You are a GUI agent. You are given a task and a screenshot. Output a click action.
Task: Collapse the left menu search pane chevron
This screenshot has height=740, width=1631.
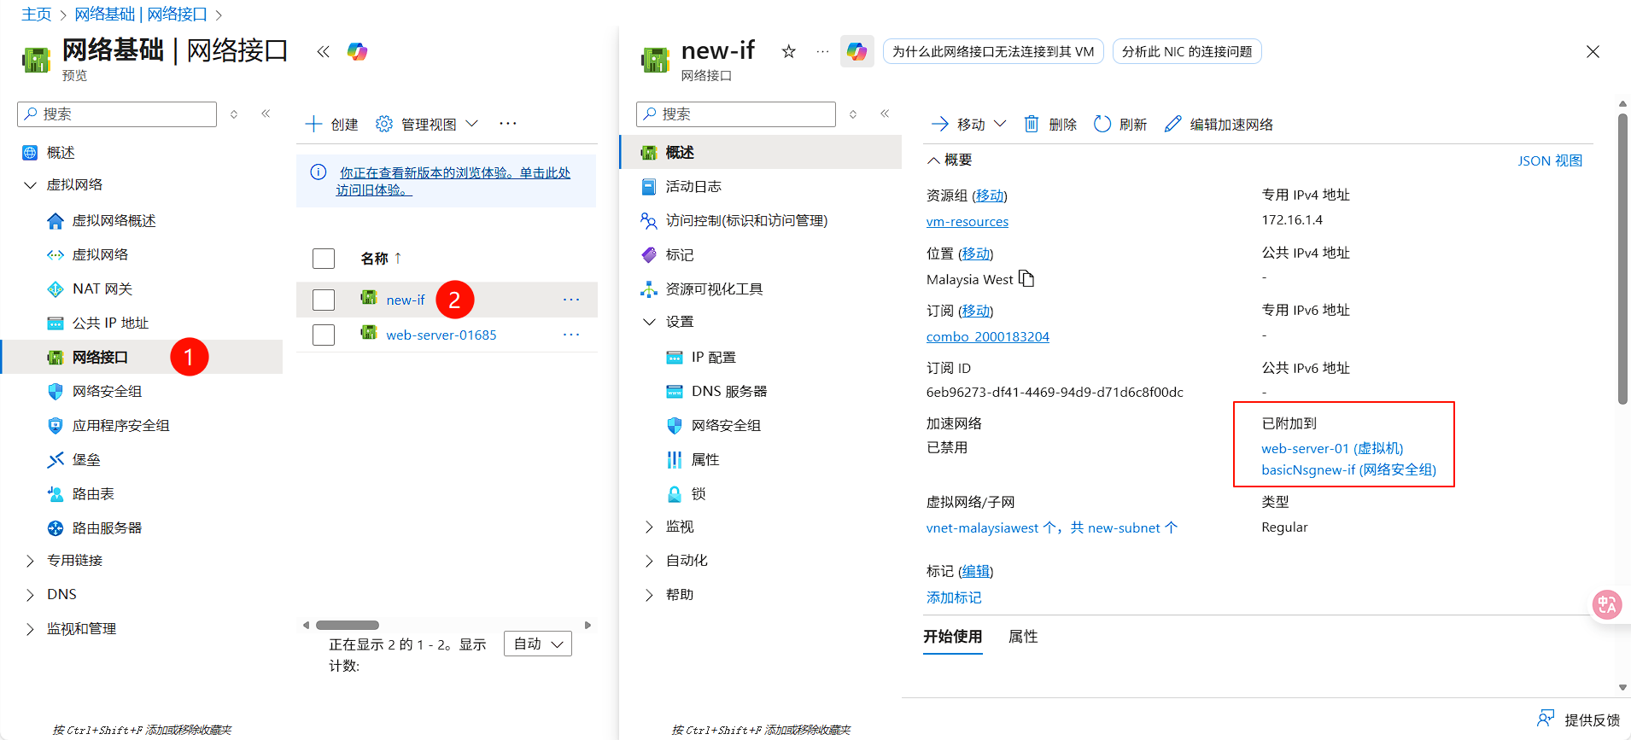point(266,114)
